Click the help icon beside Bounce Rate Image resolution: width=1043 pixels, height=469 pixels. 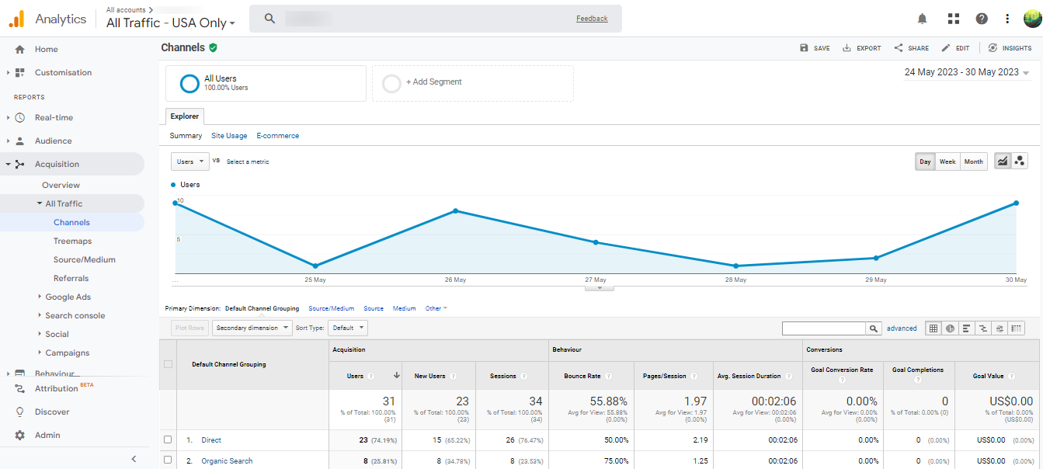pyautogui.click(x=608, y=376)
